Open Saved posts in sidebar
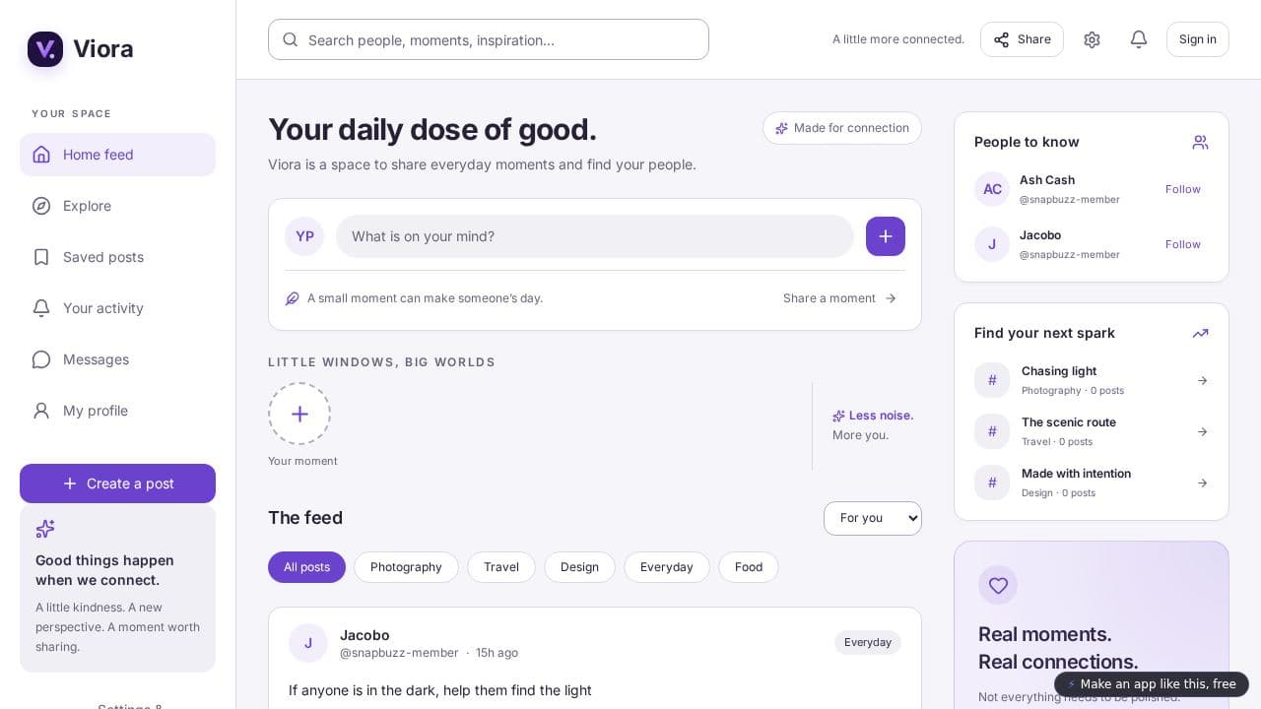Viewport: 1261px width, 709px height. pyautogui.click(x=117, y=257)
